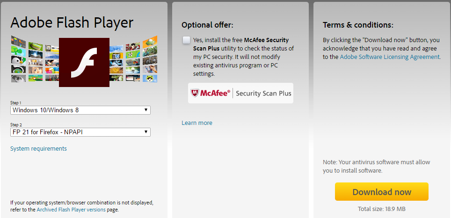Click the Adobe Flash Player logo

(84, 62)
